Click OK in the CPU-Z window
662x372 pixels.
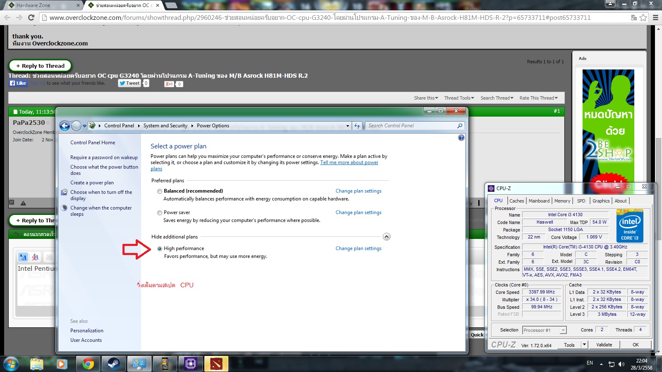(x=636, y=345)
